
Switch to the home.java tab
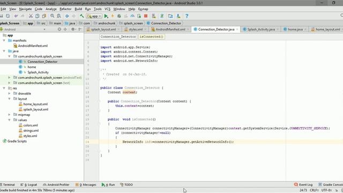pos(295,29)
